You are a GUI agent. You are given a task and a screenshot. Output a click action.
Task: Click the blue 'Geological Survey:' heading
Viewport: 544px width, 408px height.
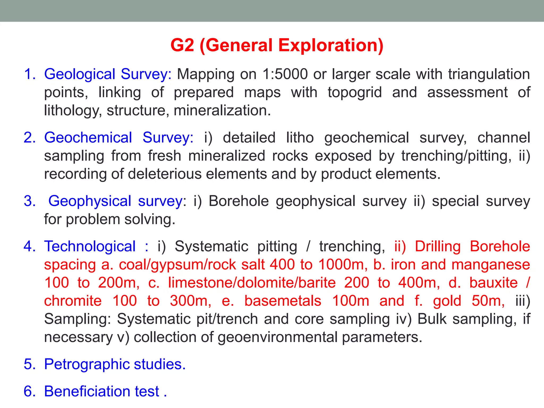(108, 74)
